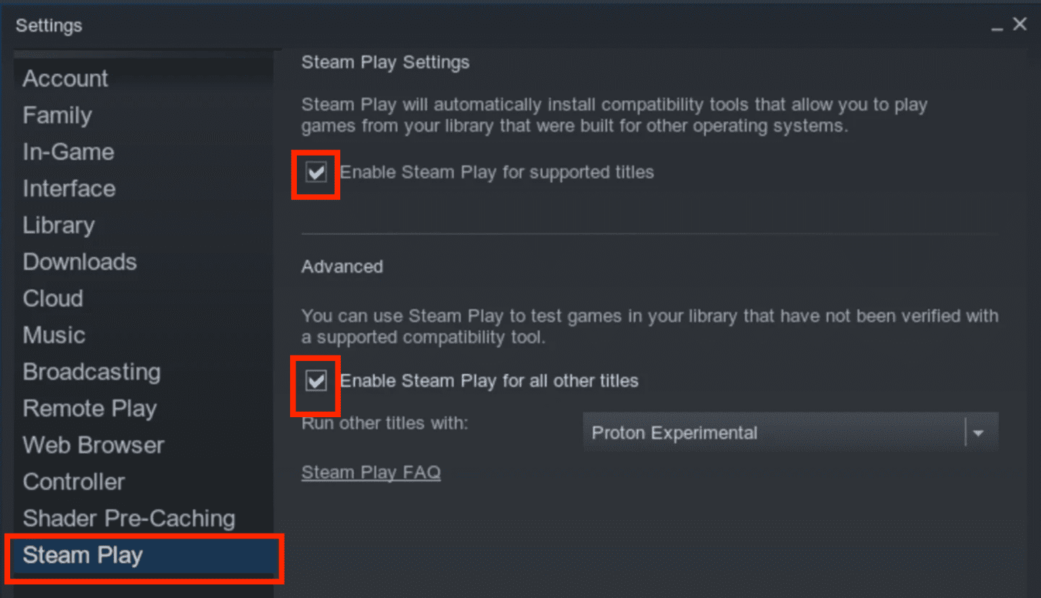Go to the Family settings category

57,115
